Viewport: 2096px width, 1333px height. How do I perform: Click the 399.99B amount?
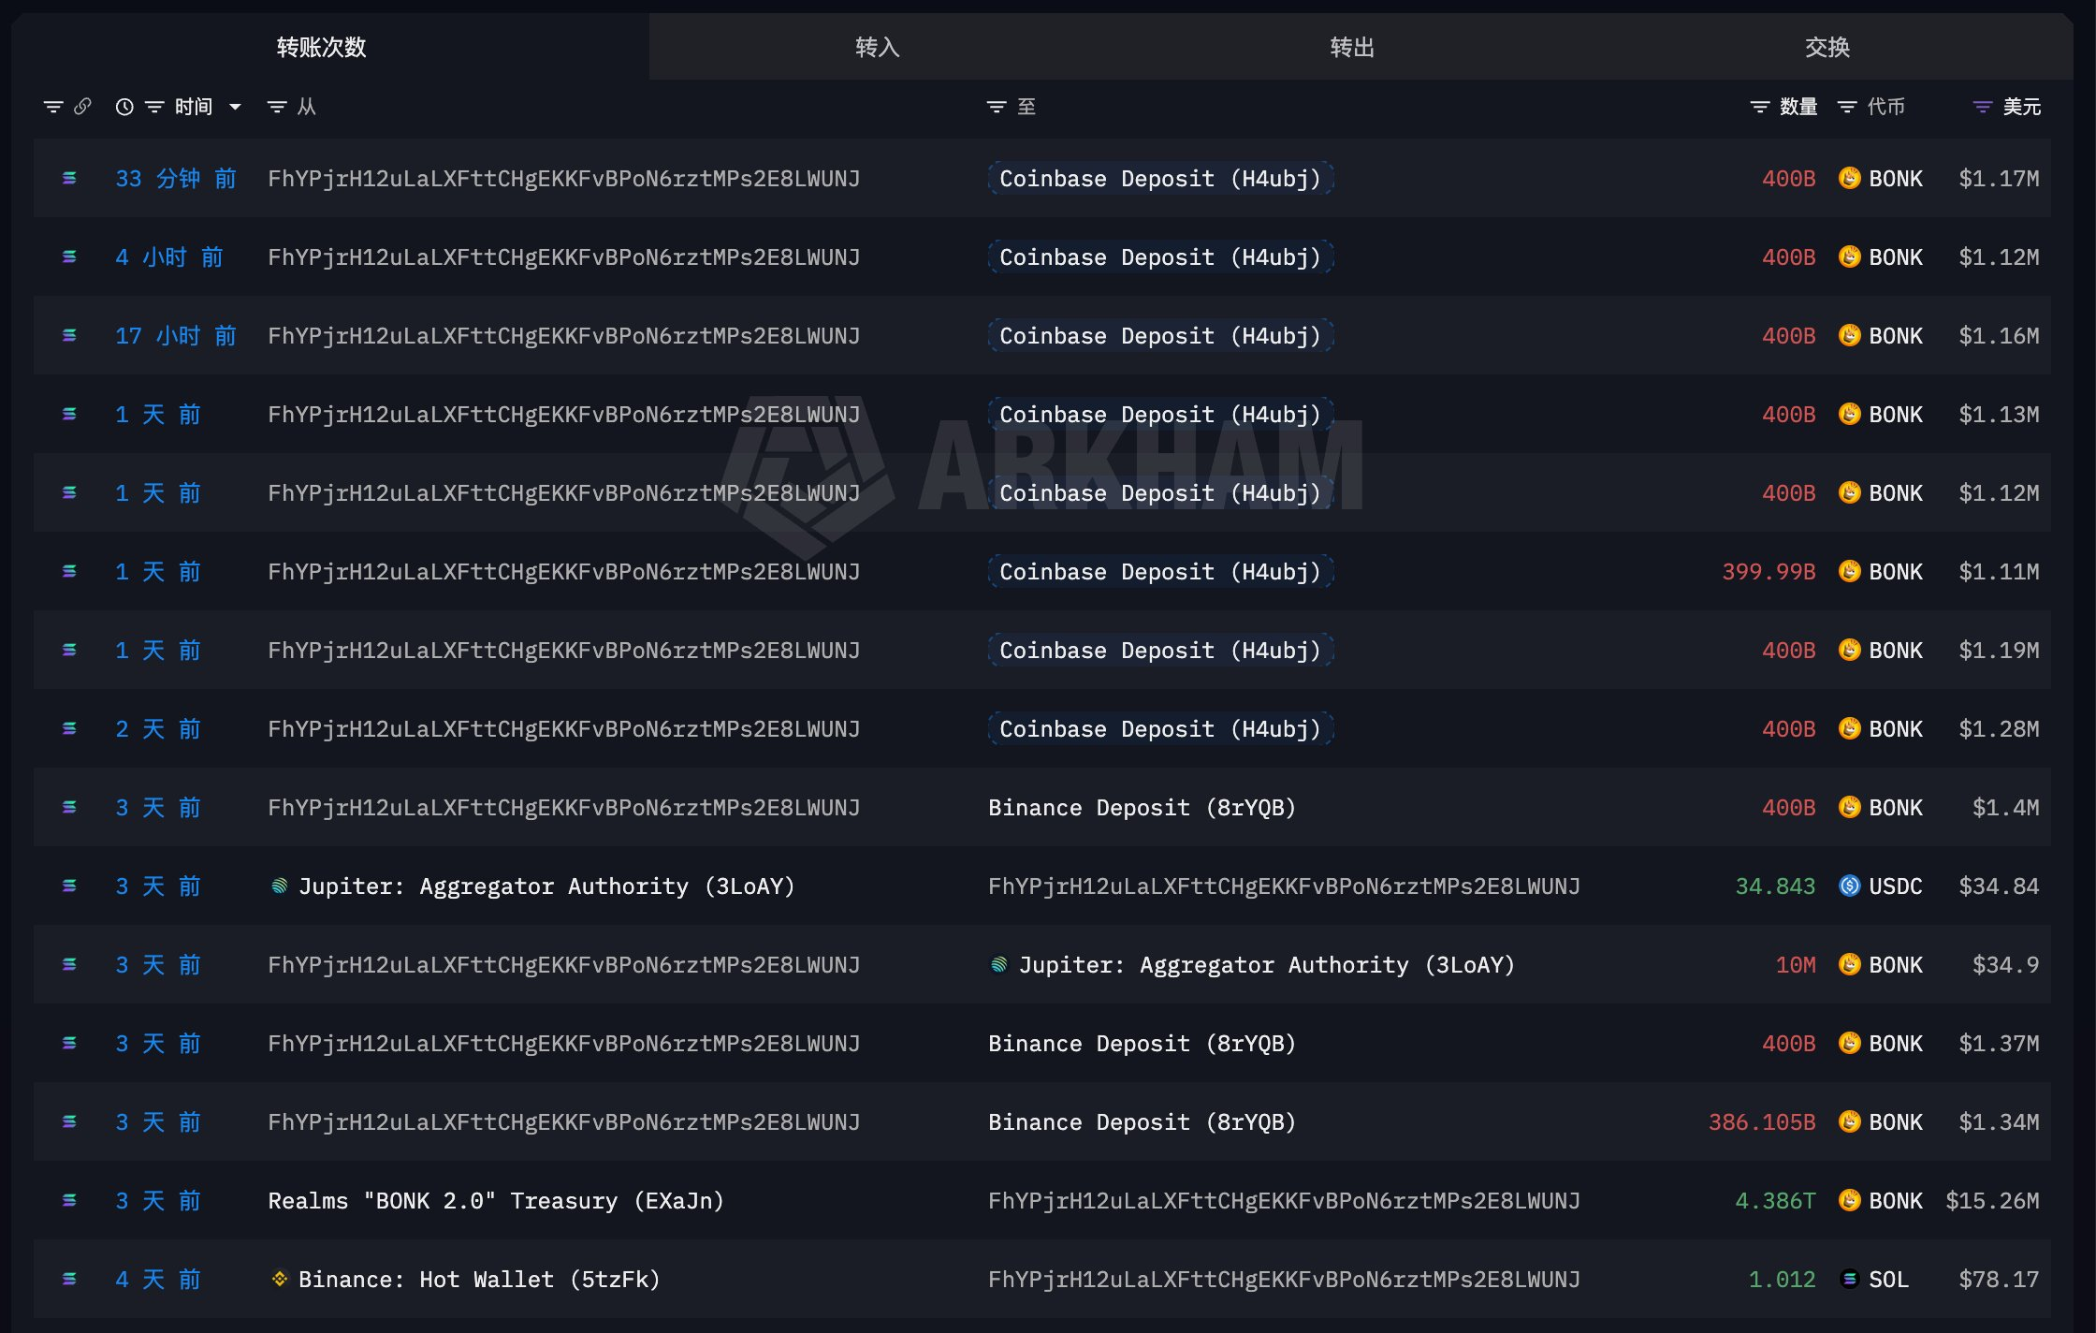[1768, 571]
